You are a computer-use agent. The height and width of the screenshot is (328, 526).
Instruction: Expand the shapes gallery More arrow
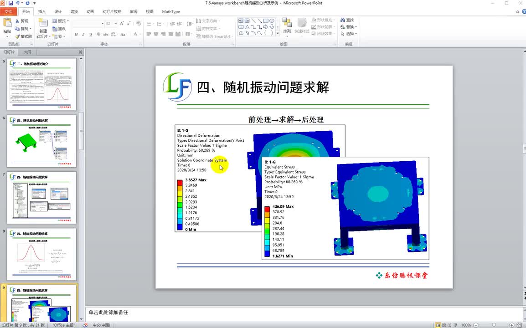(278, 33)
